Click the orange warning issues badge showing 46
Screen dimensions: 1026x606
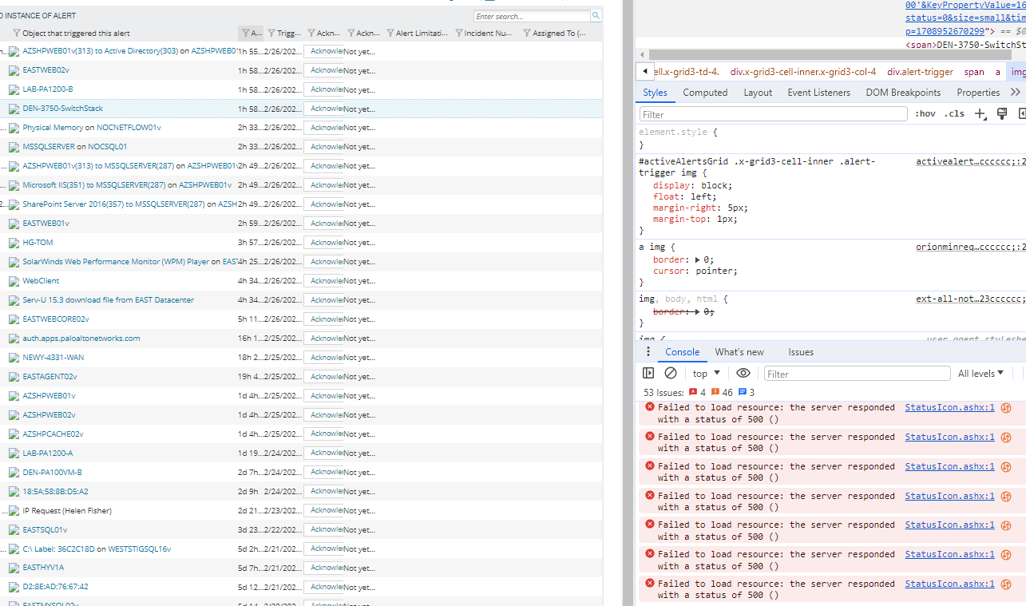click(722, 393)
